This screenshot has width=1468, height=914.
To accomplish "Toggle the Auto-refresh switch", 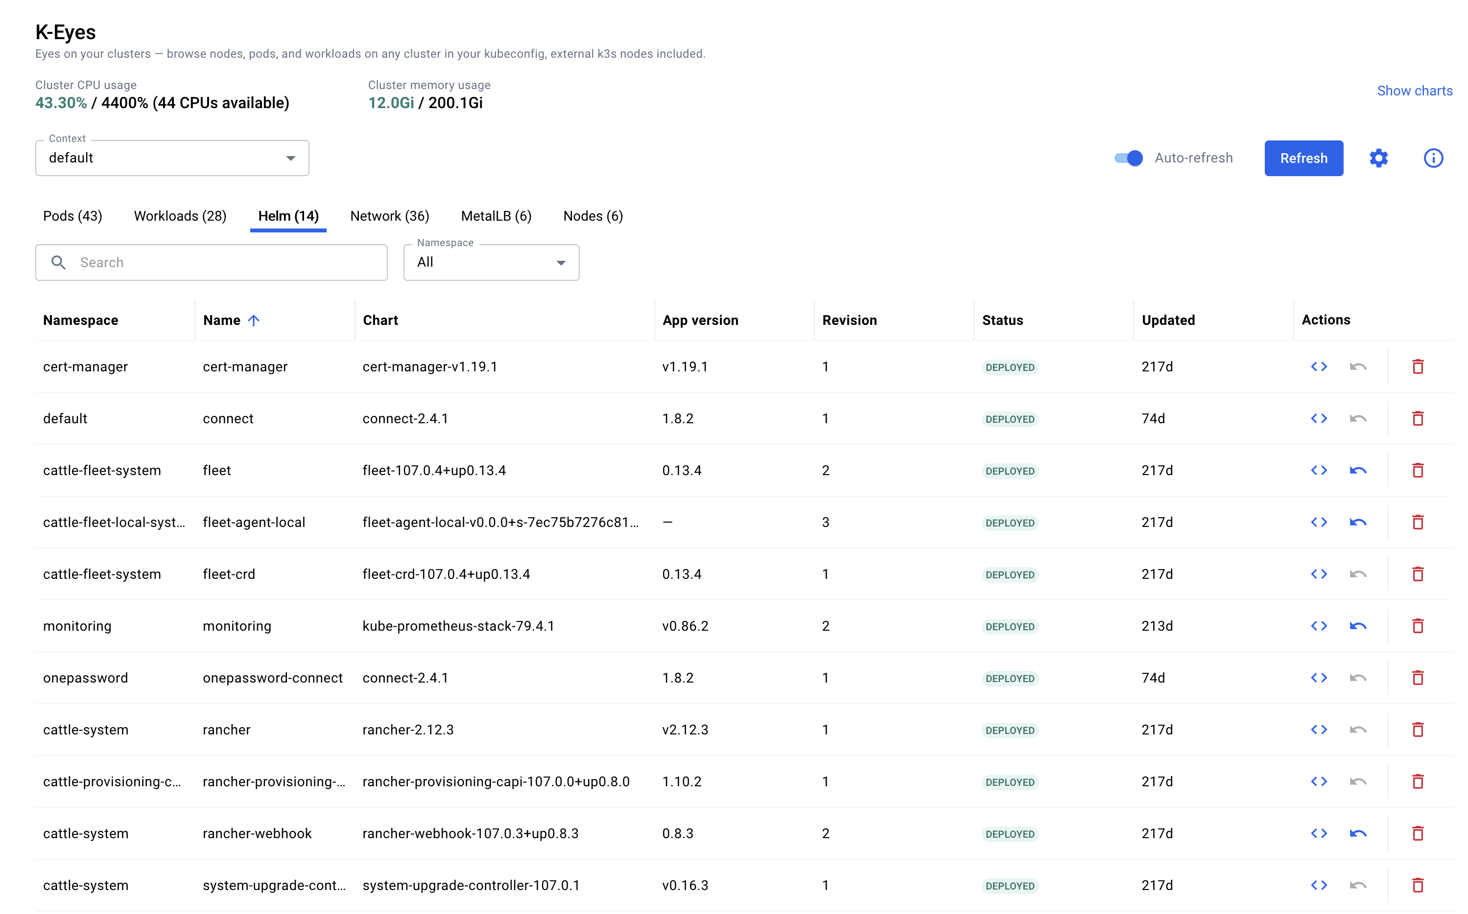I will click(1128, 159).
